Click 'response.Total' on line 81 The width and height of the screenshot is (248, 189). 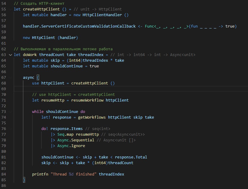coord(131,157)
